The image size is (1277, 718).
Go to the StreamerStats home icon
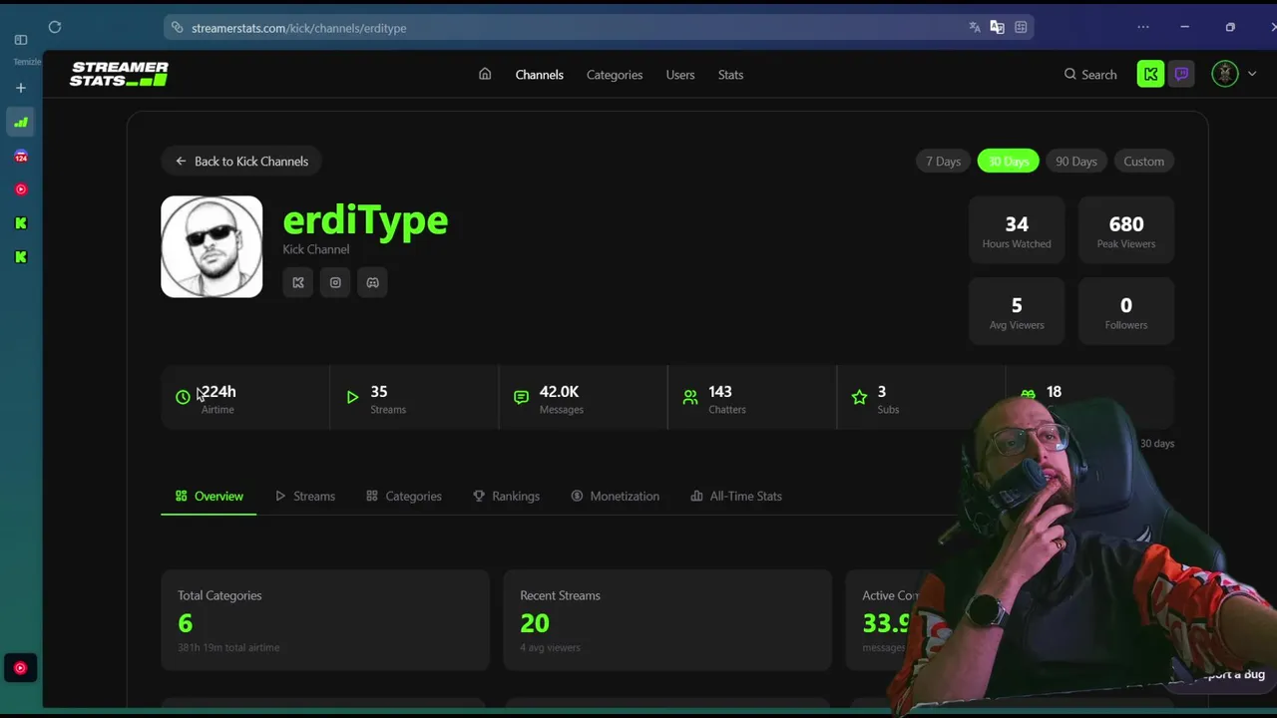pyautogui.click(x=485, y=74)
